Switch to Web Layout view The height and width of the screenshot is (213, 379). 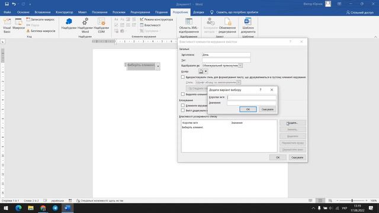tap(330, 201)
